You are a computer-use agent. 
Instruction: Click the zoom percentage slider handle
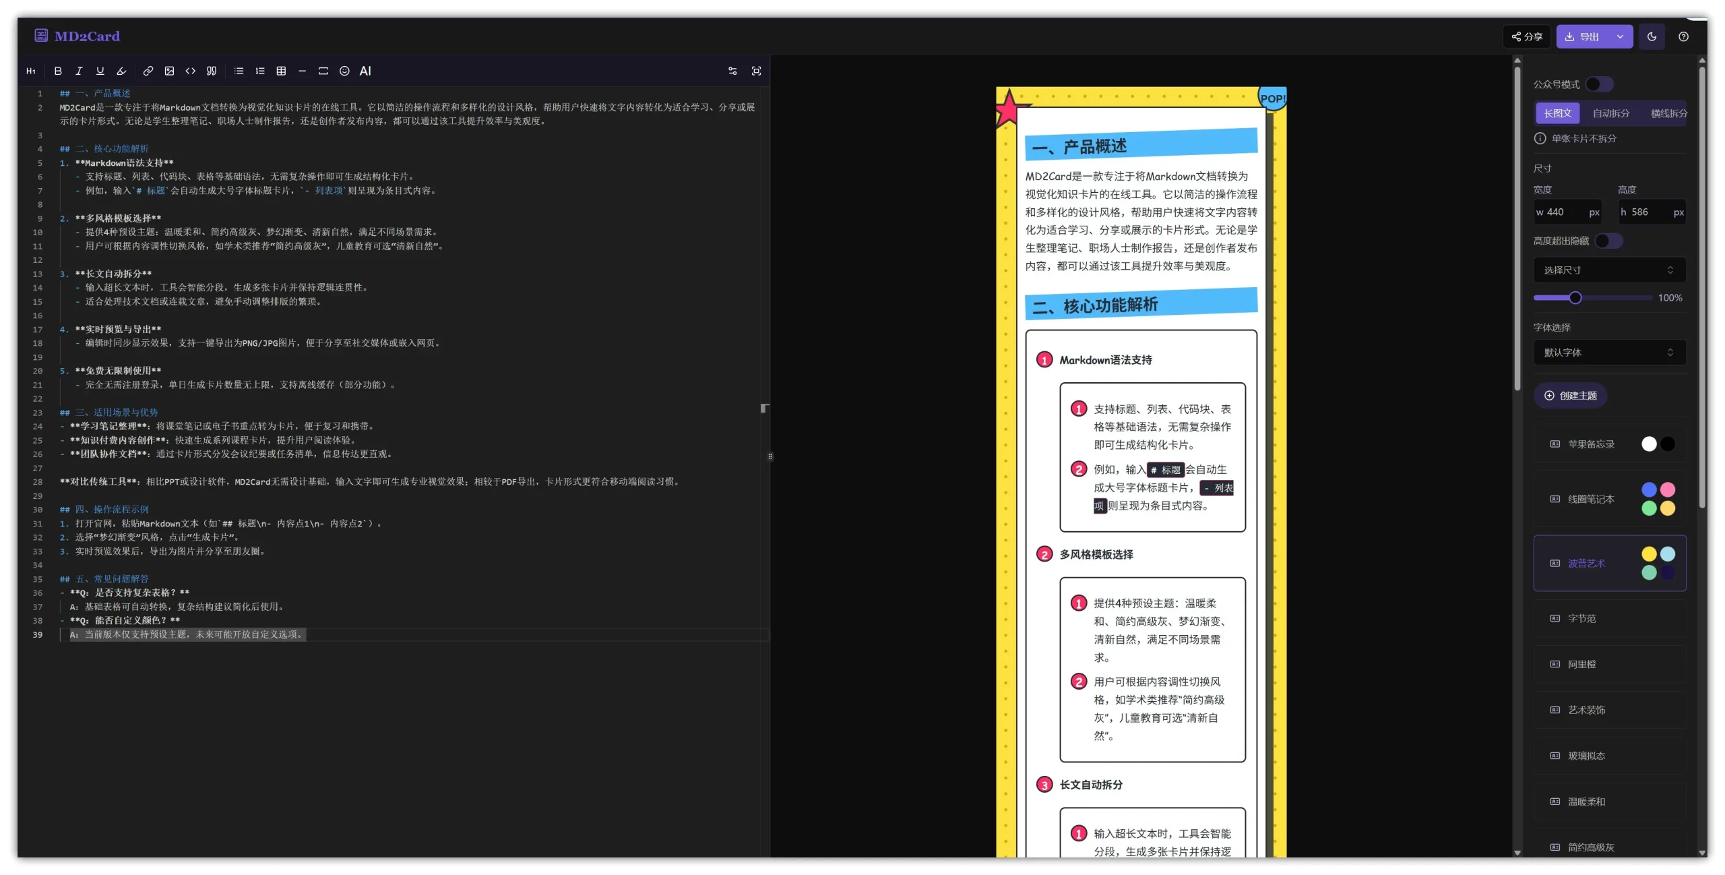[1575, 298]
